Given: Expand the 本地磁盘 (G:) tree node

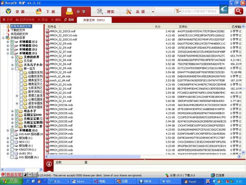Looking at the screenshot, I should click(x=8, y=130).
